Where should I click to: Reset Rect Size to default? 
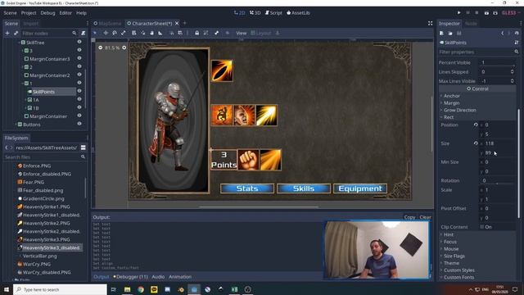pos(476,143)
